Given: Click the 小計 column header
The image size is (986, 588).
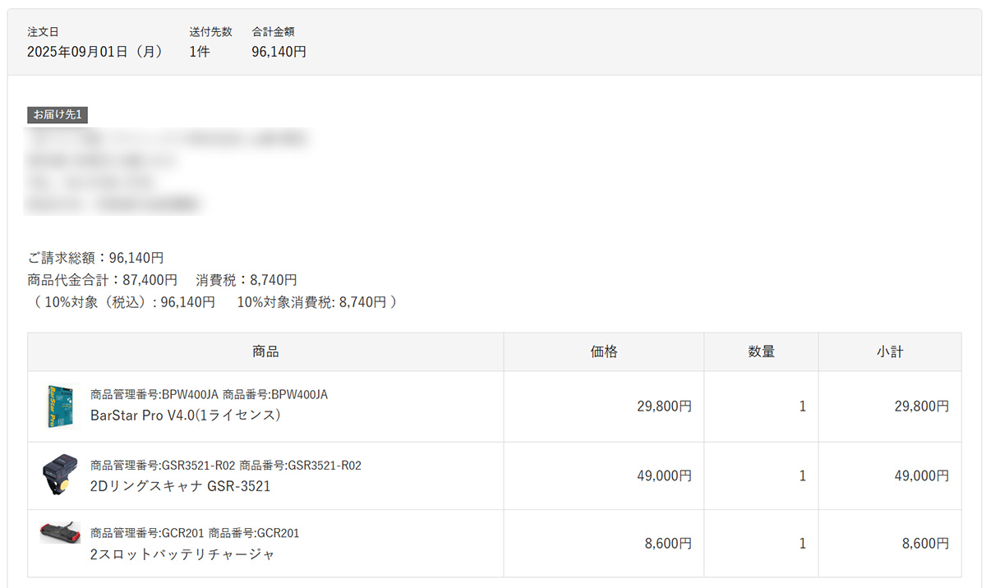Looking at the screenshot, I should [890, 351].
